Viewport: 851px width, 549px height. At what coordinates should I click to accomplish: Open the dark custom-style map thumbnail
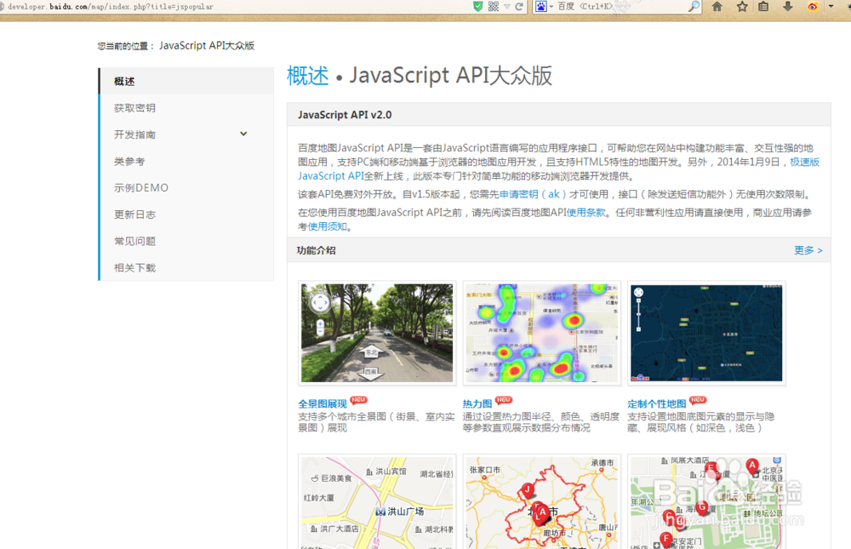706,333
